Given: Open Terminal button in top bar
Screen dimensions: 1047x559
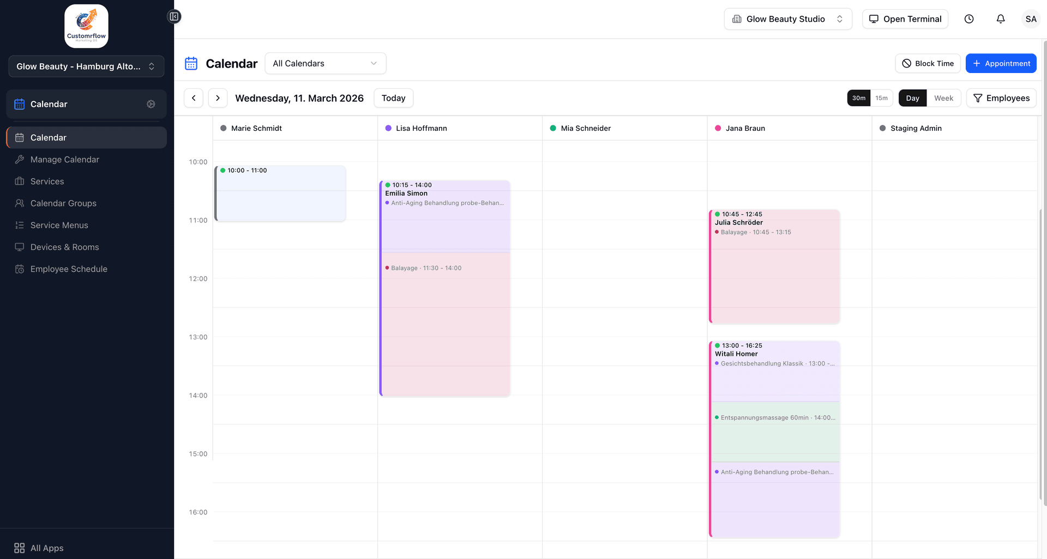Looking at the screenshot, I should click(905, 19).
